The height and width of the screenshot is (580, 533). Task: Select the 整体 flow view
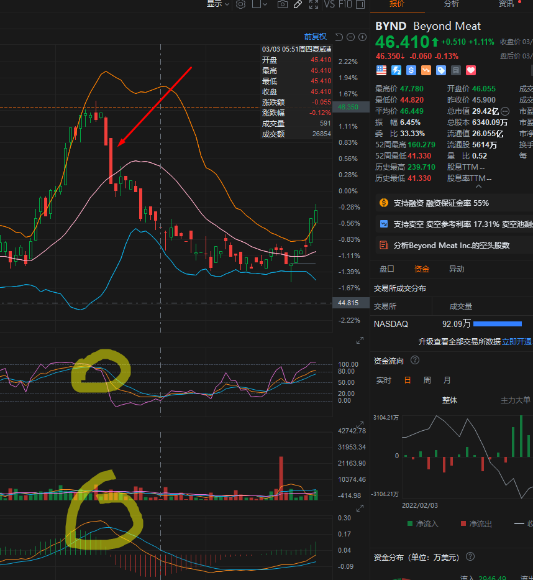click(x=450, y=400)
